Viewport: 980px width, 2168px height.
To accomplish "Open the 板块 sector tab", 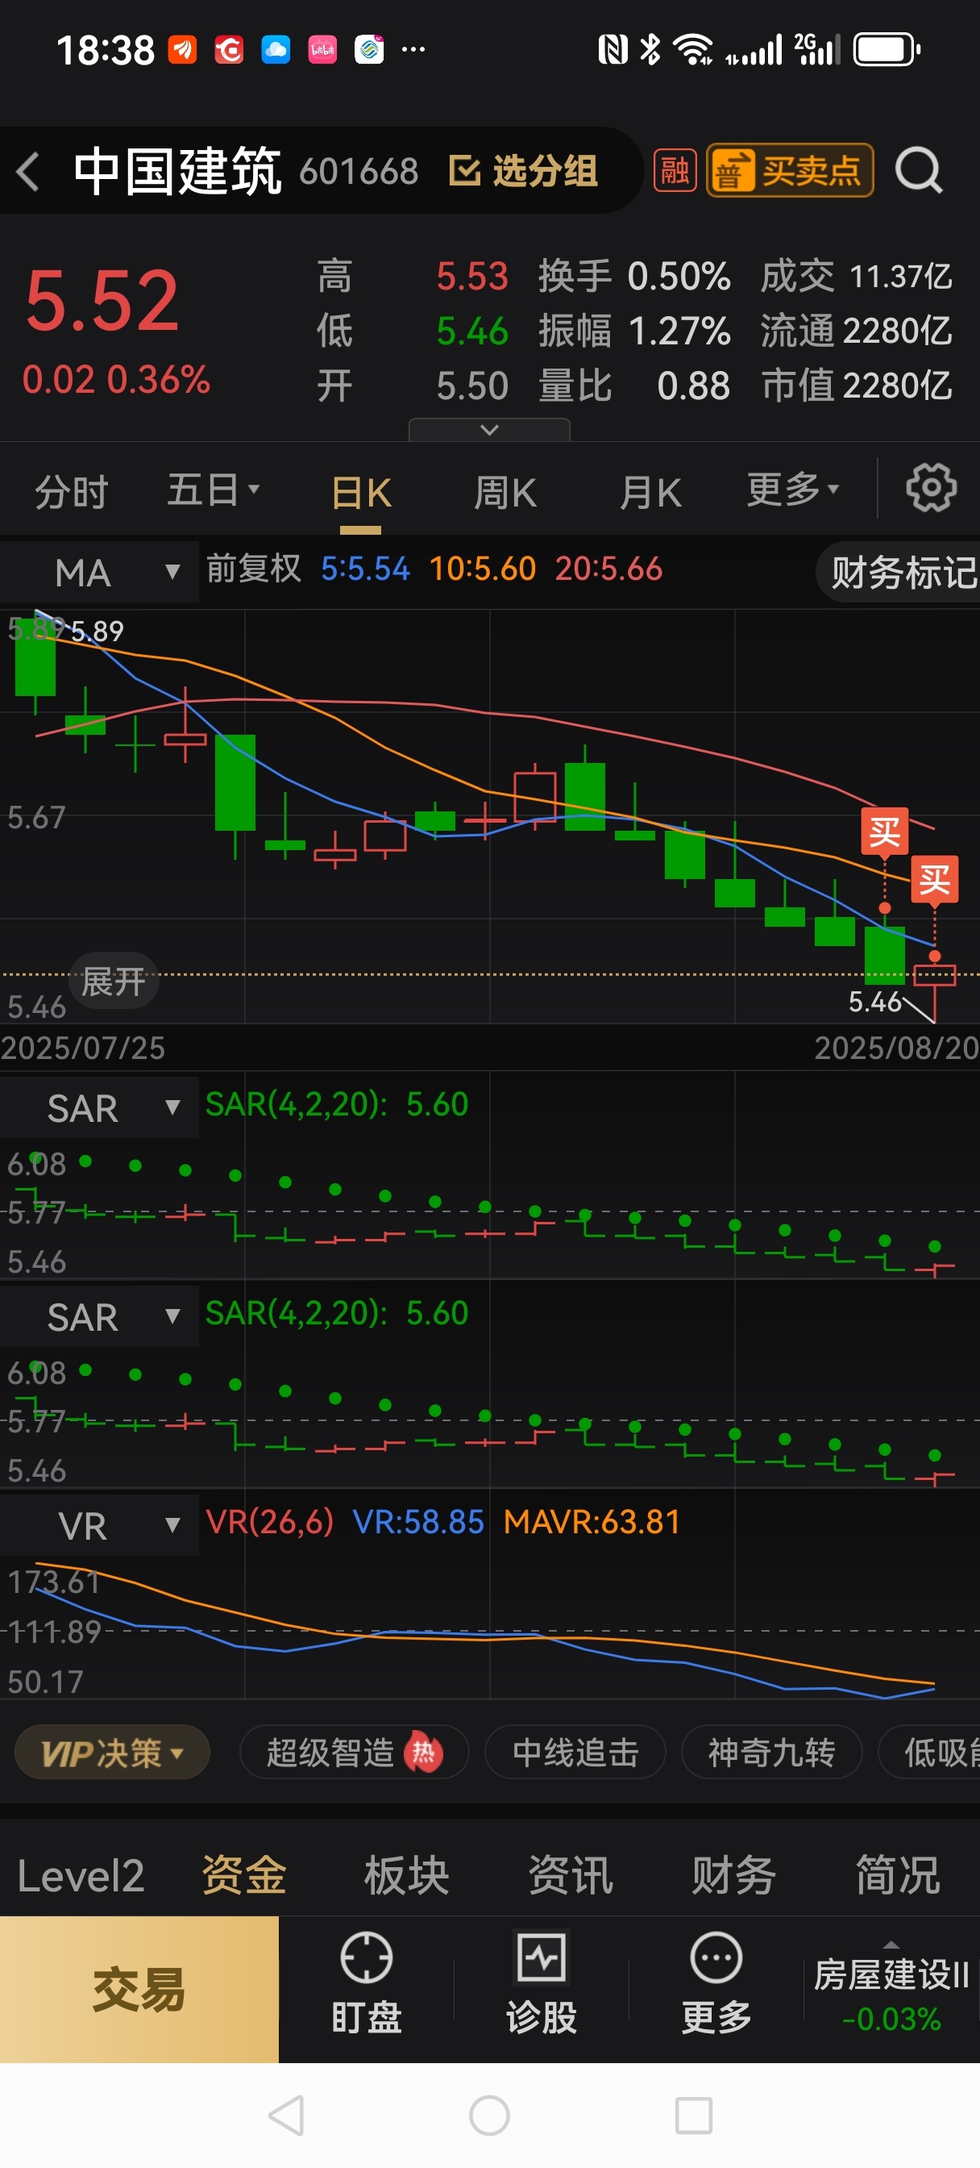I will [407, 1876].
